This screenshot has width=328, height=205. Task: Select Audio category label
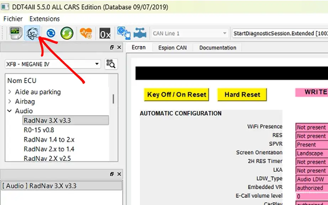(24, 111)
